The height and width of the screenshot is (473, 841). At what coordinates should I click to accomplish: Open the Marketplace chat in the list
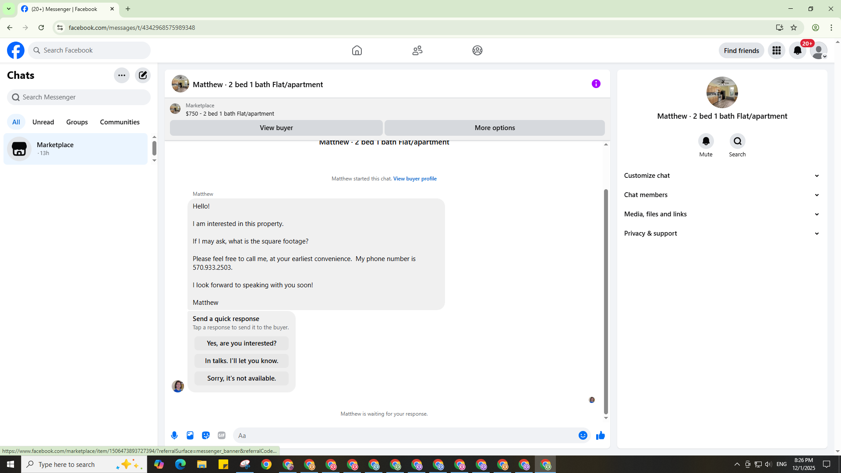(76, 149)
